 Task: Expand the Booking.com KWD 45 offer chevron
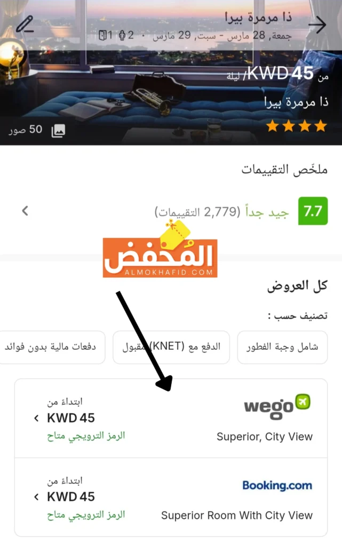36,497
